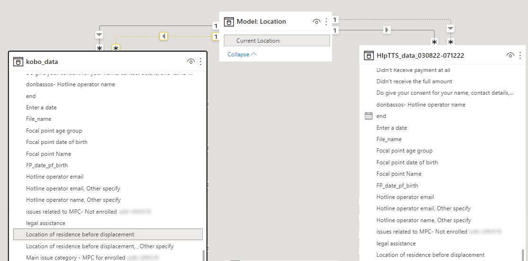Collapse the Model: Location table
Viewport: 528px width, 261px height.
coord(242,54)
